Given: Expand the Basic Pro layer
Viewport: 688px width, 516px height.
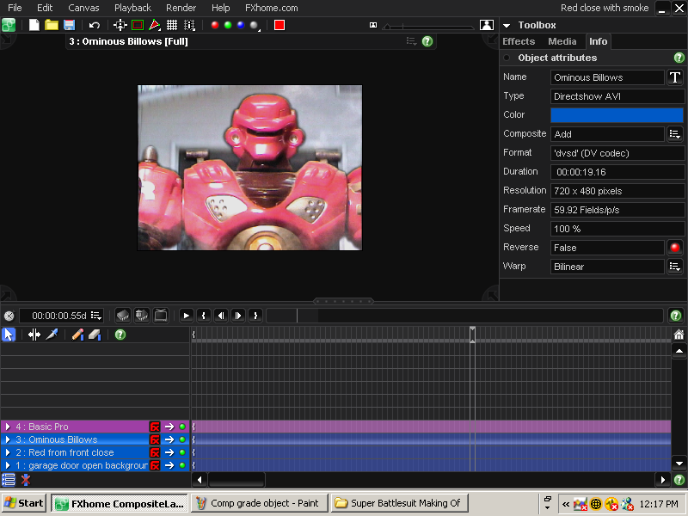Looking at the screenshot, I should pos(8,427).
